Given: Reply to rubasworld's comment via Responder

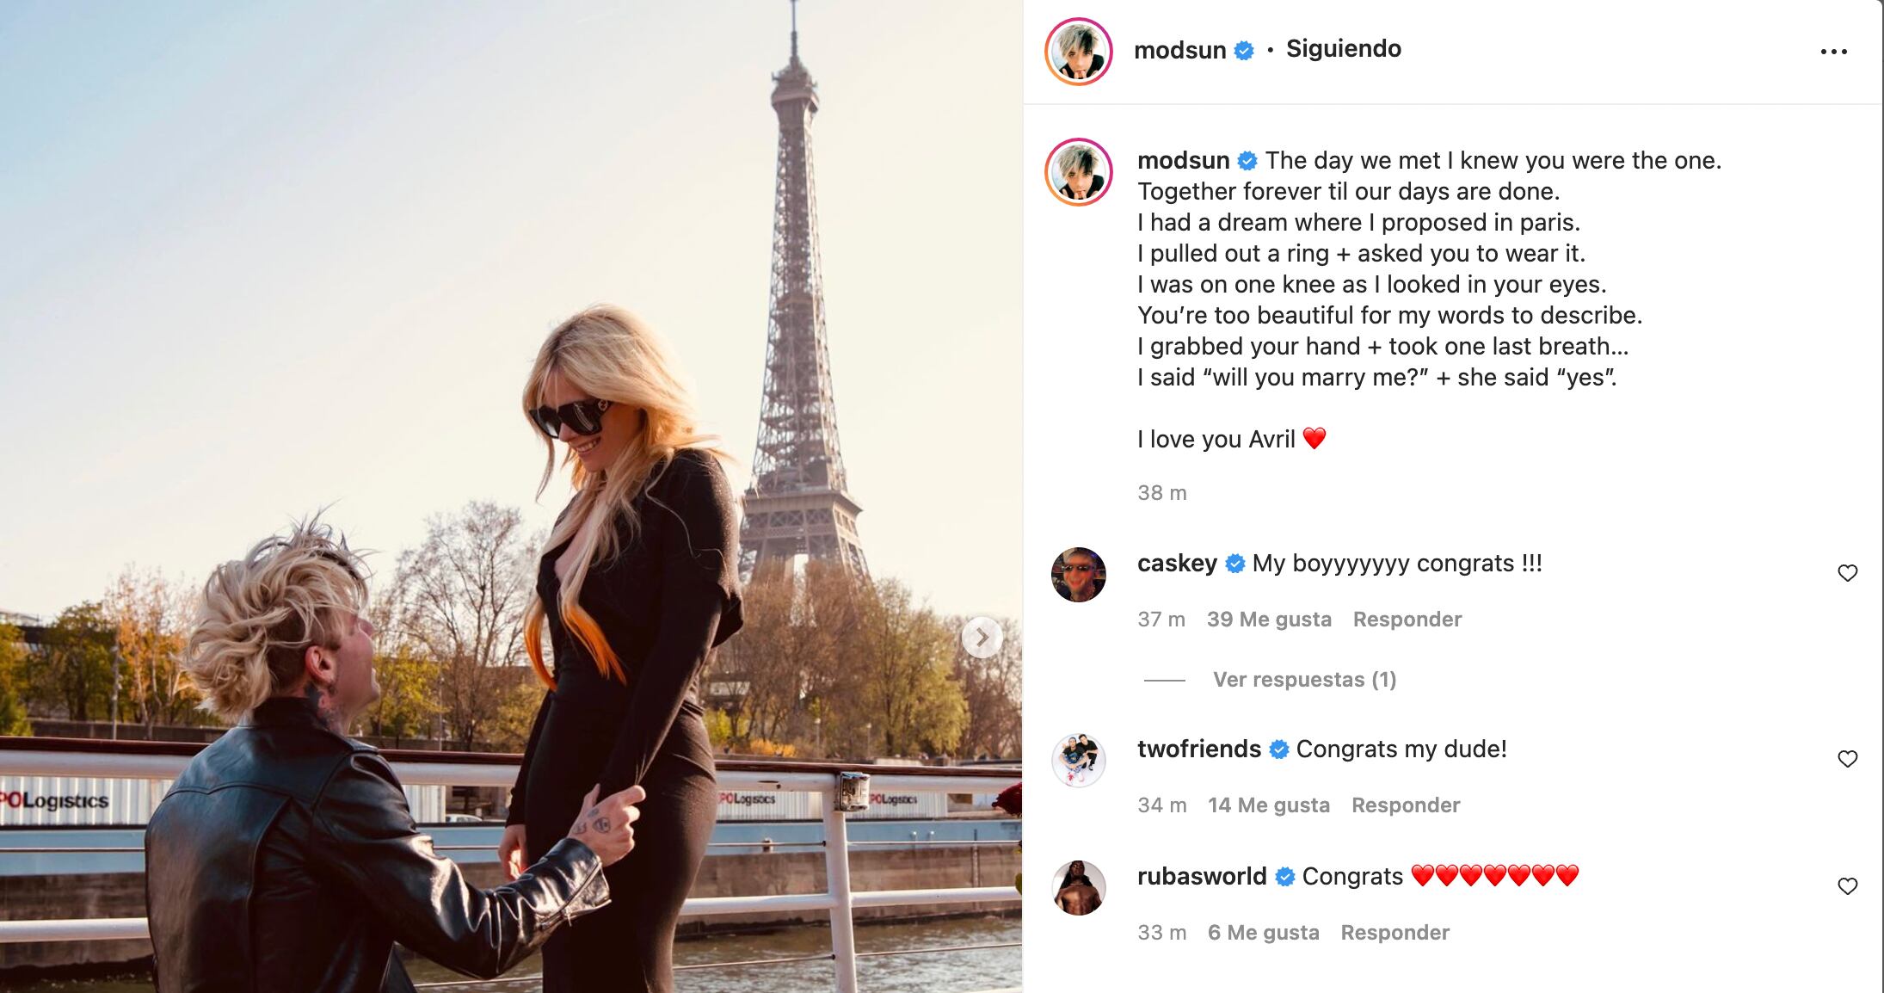Looking at the screenshot, I should click(1395, 933).
